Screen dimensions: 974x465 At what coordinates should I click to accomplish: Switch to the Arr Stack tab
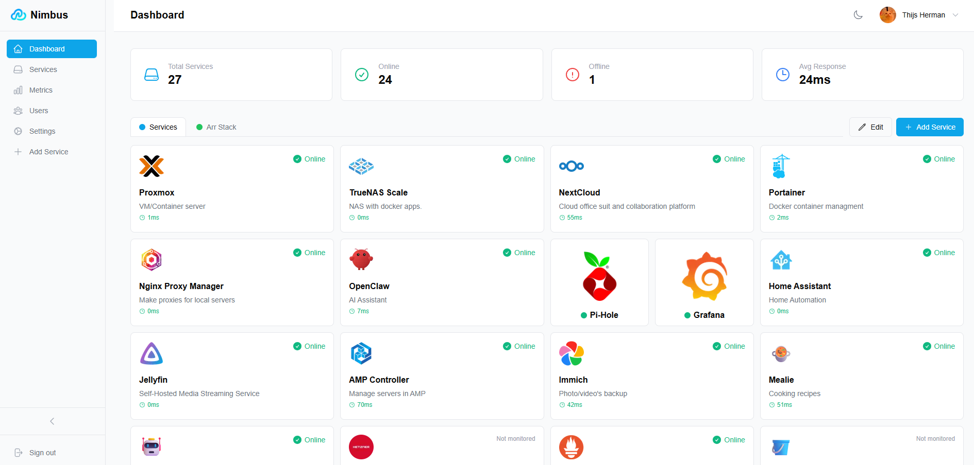[216, 127]
